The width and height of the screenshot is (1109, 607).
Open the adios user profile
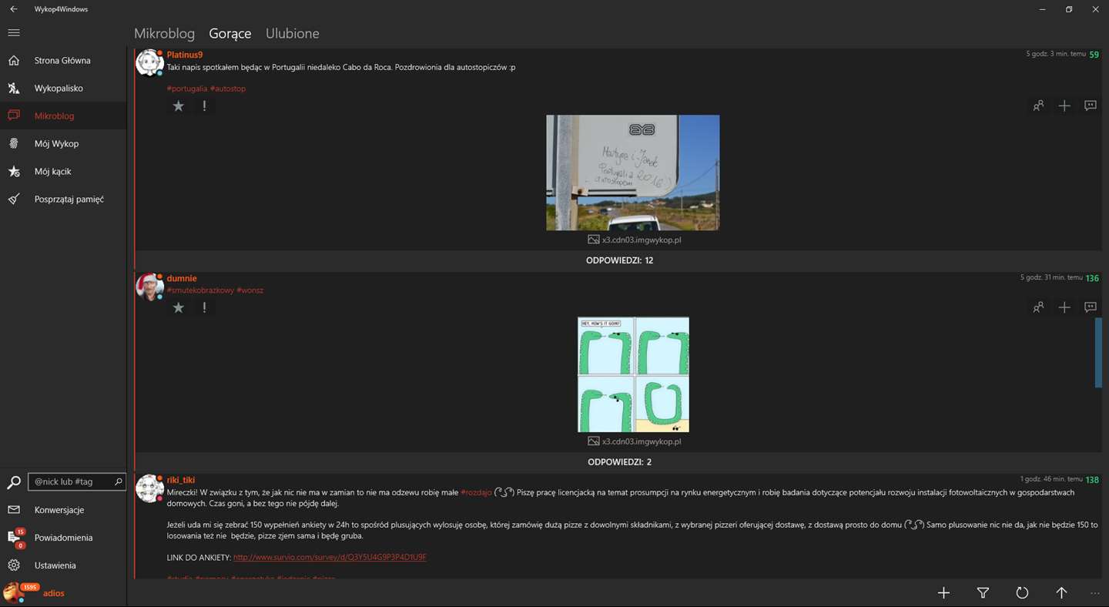[x=63, y=593]
